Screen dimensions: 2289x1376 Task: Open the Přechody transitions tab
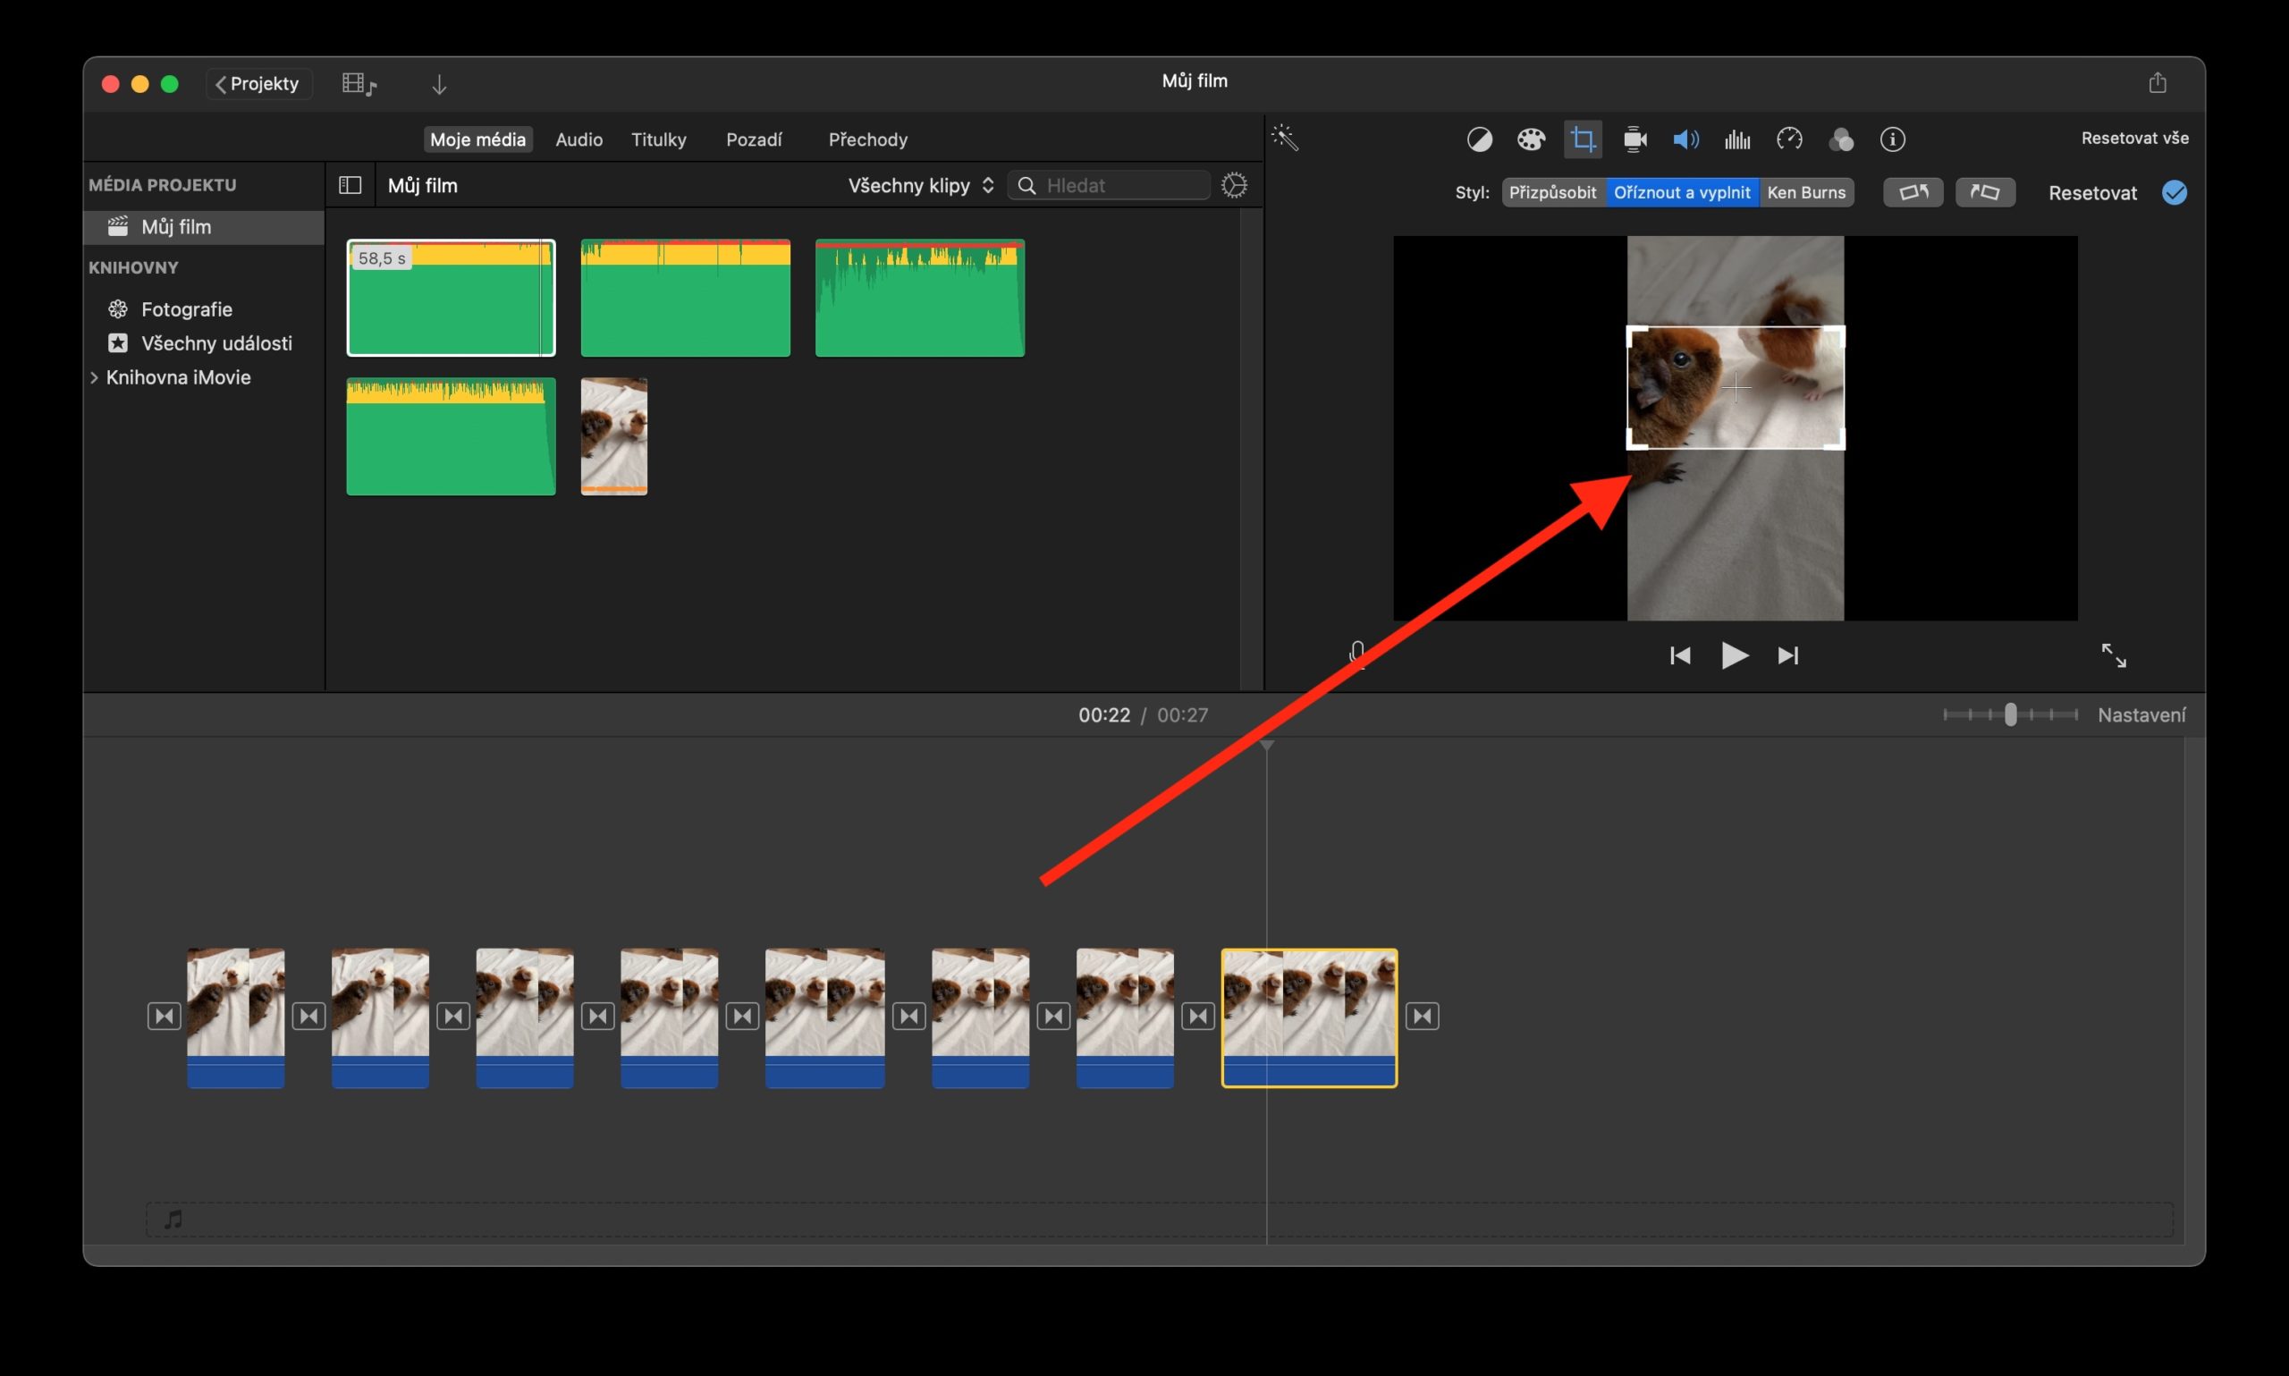click(866, 139)
